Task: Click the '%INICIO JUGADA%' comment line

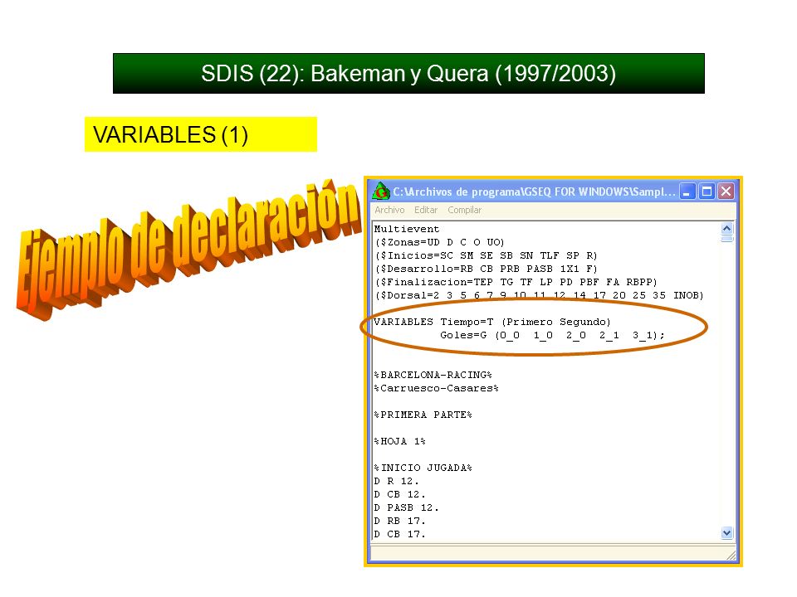Action: pos(423,468)
